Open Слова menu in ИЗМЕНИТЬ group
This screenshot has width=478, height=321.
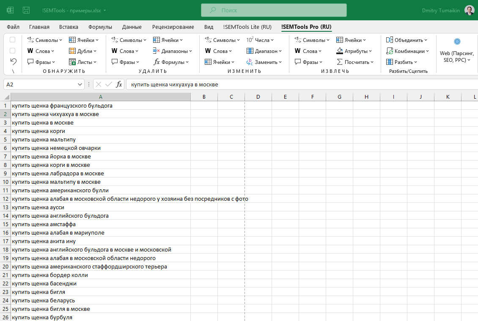(x=218, y=51)
